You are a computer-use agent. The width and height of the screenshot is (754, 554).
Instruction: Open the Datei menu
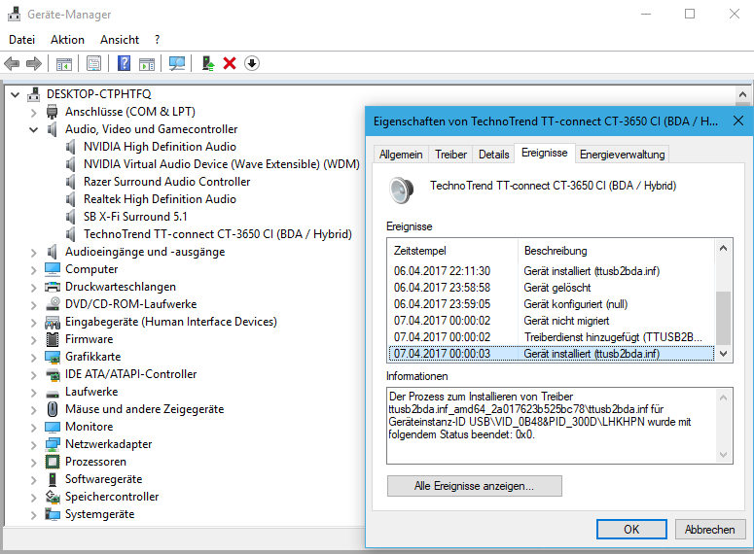22,40
